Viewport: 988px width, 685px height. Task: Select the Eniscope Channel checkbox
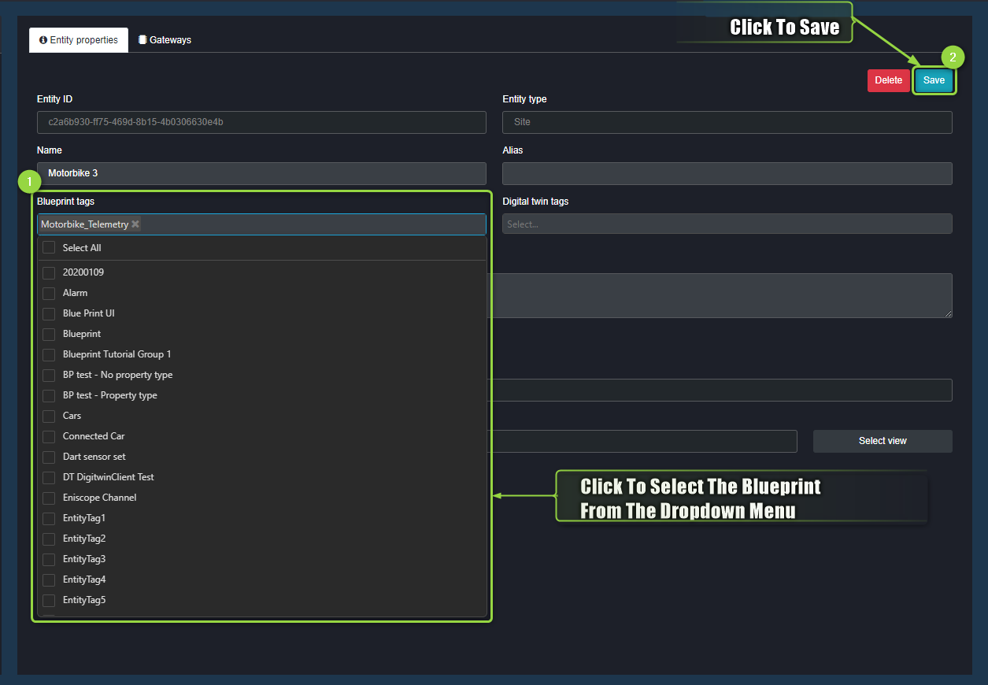pyautogui.click(x=49, y=498)
